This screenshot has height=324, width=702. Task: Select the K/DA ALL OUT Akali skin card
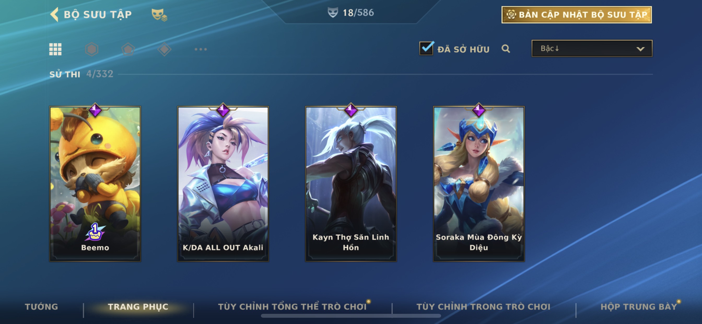click(x=223, y=183)
